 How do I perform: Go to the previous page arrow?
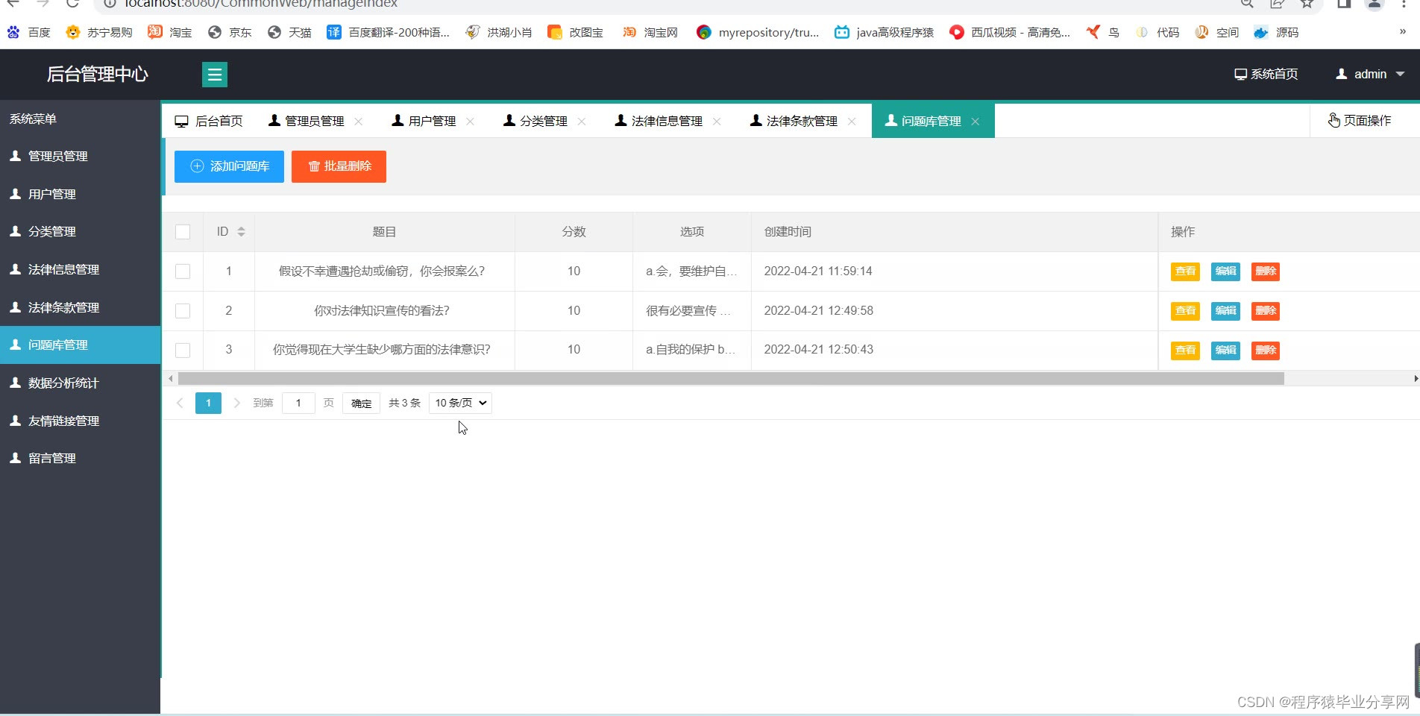point(180,403)
